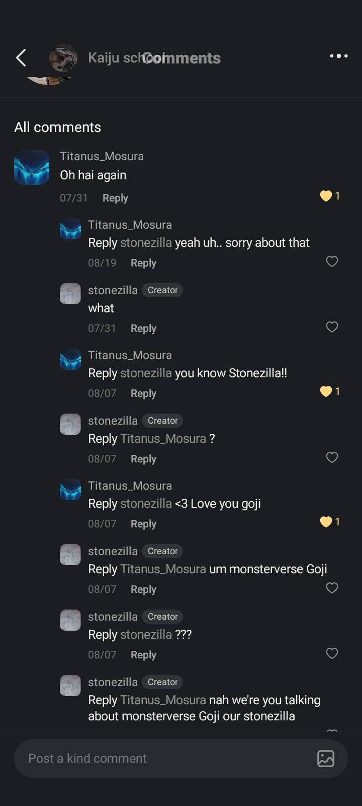
Task: Reply to the '<3 Love you goji' comment
Action: coord(143,524)
